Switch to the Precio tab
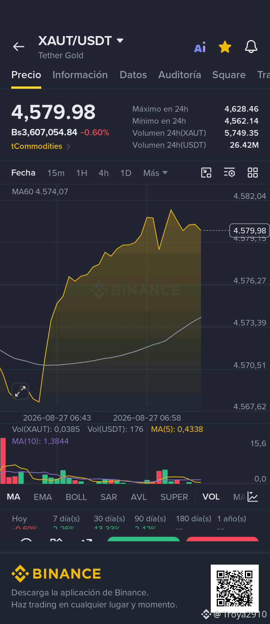 (x=26, y=75)
